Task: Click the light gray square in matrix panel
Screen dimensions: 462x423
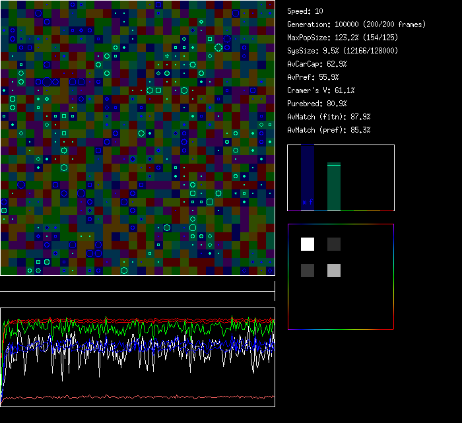Action: click(334, 270)
